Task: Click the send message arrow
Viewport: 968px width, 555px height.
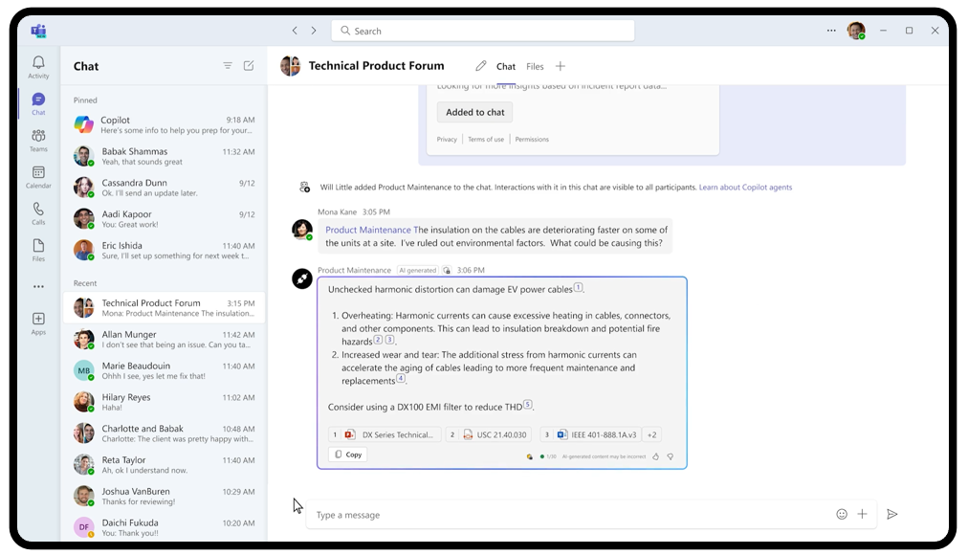Action: pos(892,514)
